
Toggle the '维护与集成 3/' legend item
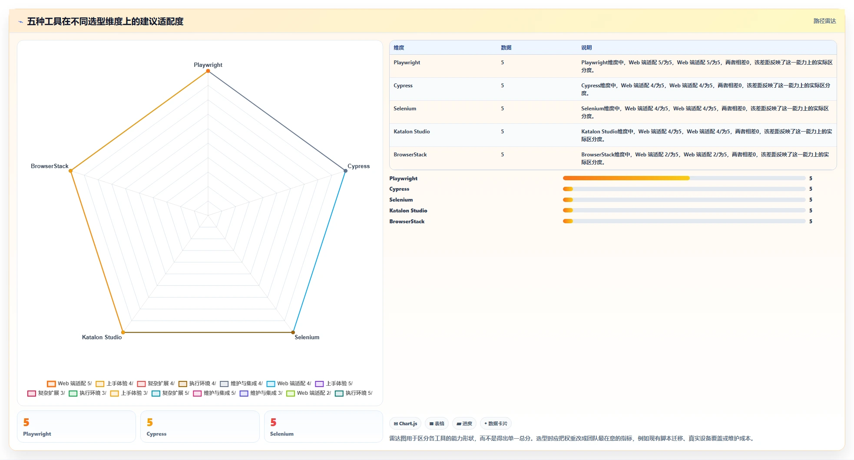(261, 393)
